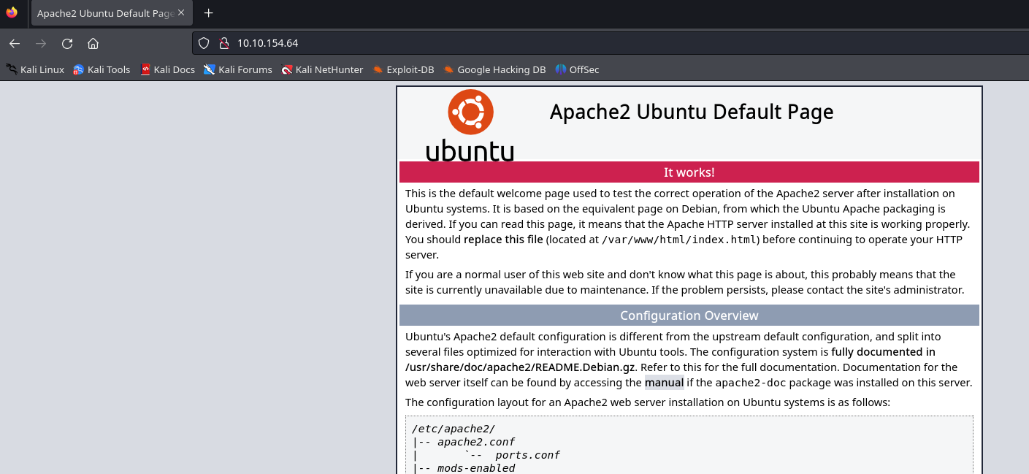The height and width of the screenshot is (474, 1029).
Task: Click the /etc/apache2/ line in code block
Action: (x=453, y=429)
